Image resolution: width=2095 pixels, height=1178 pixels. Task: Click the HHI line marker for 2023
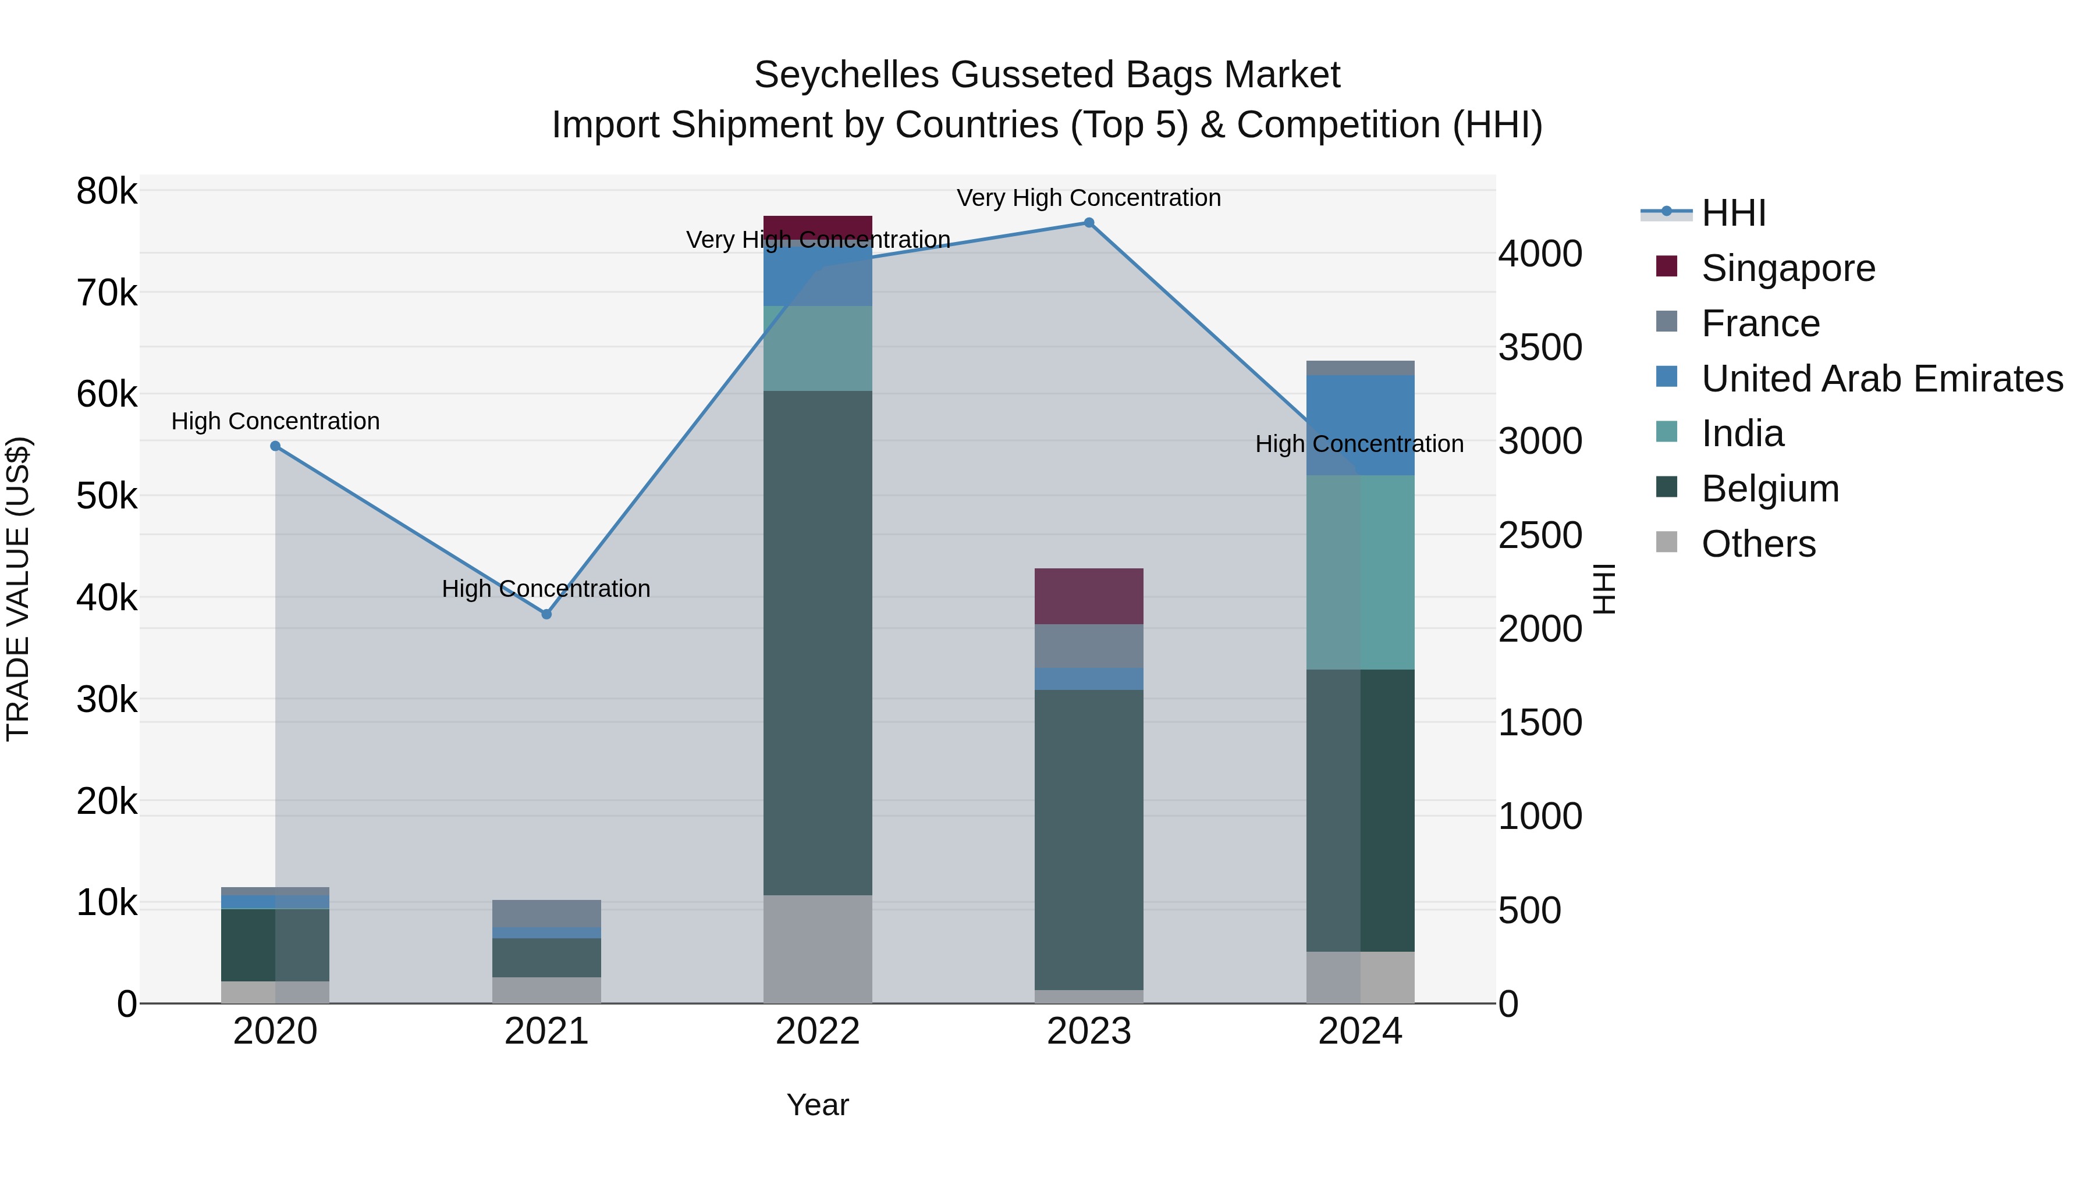tap(1089, 223)
